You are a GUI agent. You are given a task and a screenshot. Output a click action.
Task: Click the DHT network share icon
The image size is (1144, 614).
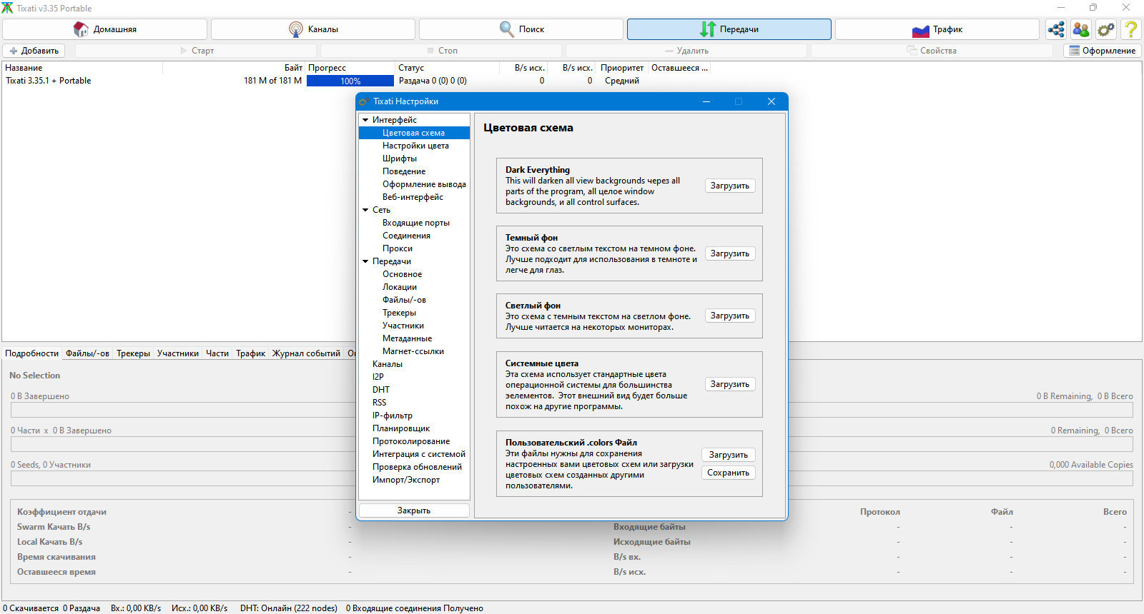pos(1056,29)
